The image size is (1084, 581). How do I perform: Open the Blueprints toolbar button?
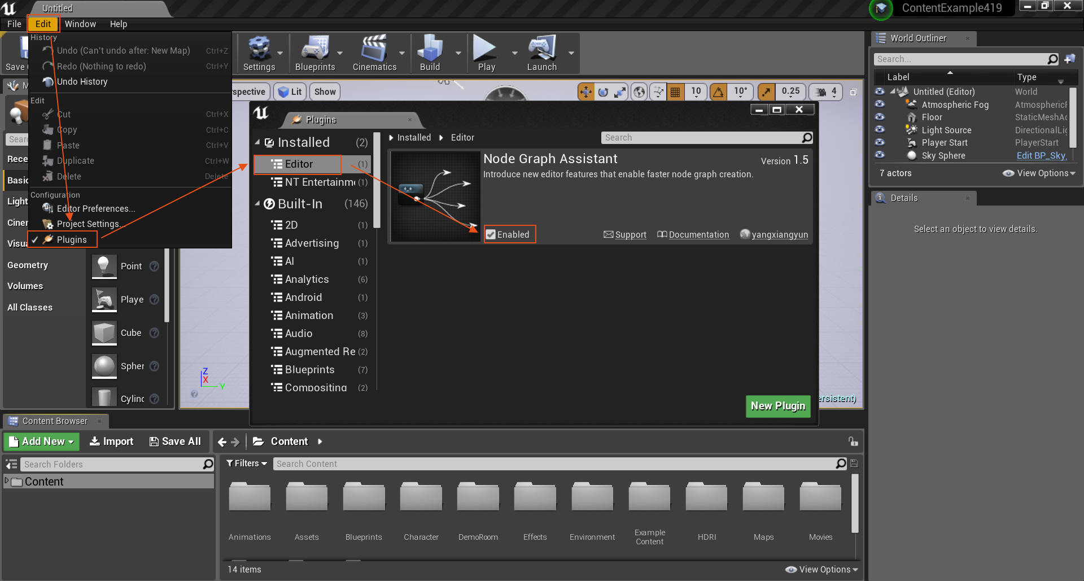tap(315, 53)
